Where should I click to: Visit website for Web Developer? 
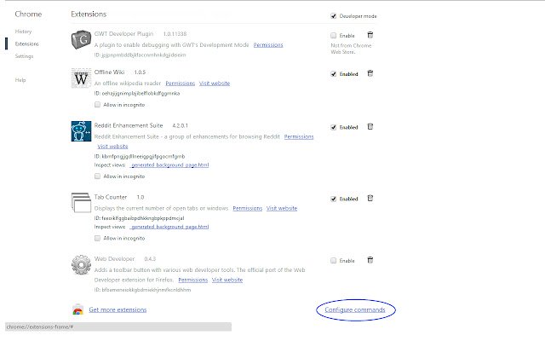[227, 280]
